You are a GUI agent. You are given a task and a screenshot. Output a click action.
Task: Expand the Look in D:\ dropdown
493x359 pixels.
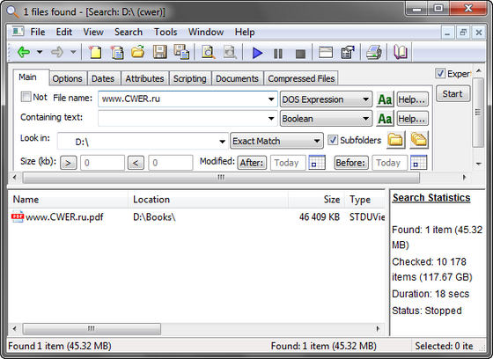pos(222,142)
